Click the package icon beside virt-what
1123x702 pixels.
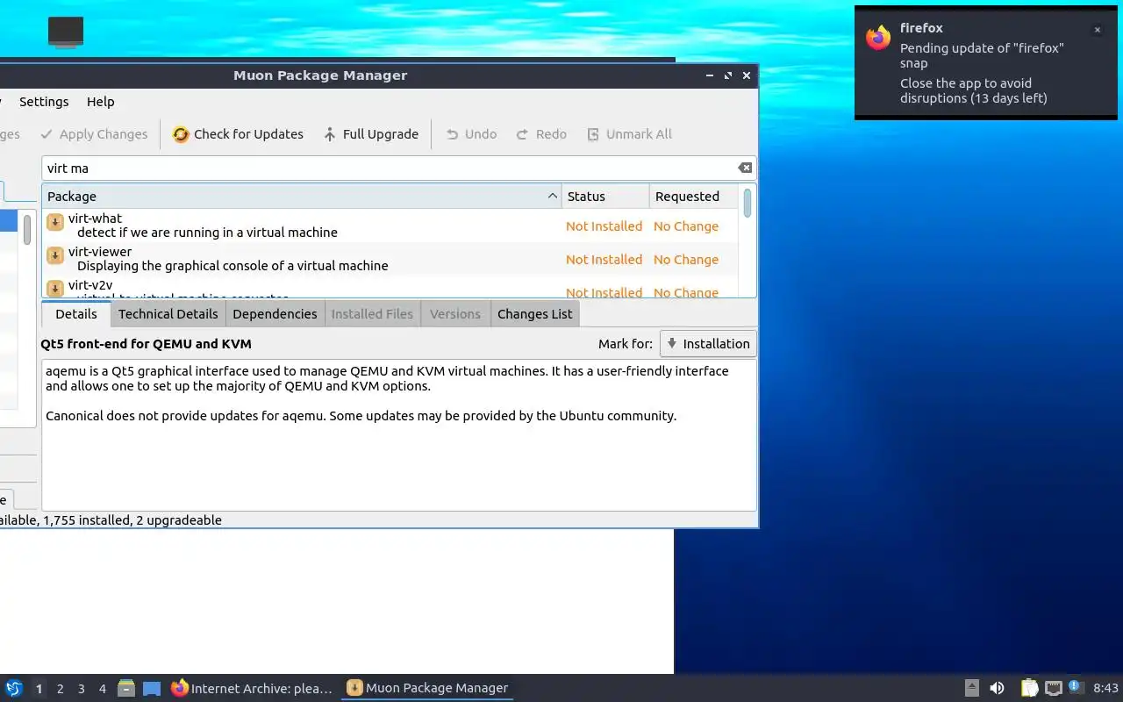55,223
